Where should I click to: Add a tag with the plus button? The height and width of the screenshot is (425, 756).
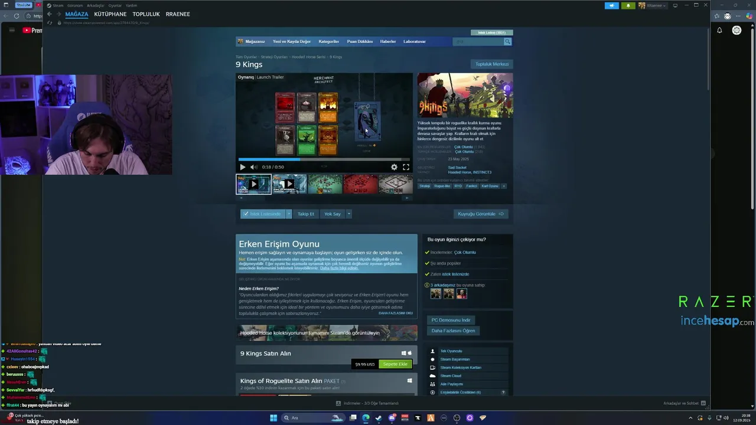pyautogui.click(x=504, y=186)
